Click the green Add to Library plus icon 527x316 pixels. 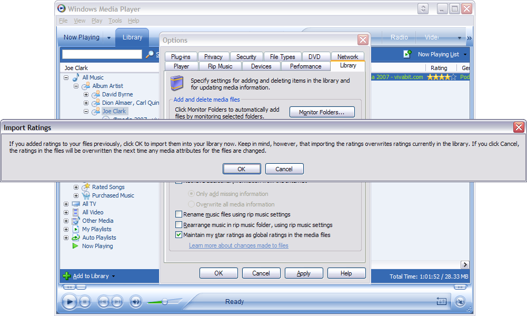click(66, 276)
